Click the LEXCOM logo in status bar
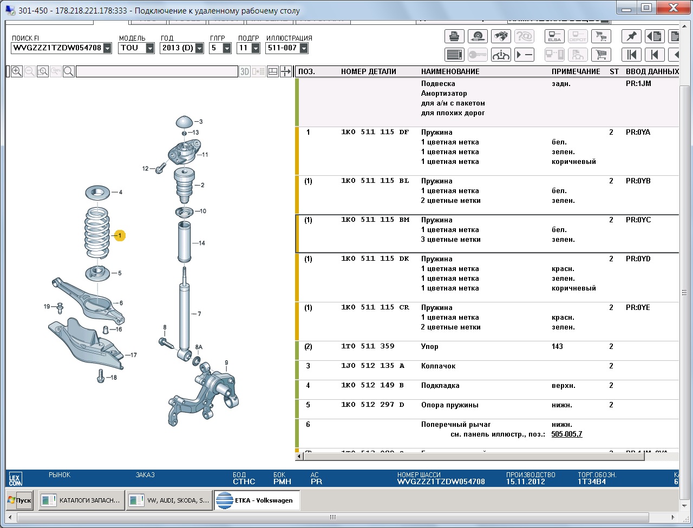The height and width of the screenshot is (528, 693). point(15,479)
